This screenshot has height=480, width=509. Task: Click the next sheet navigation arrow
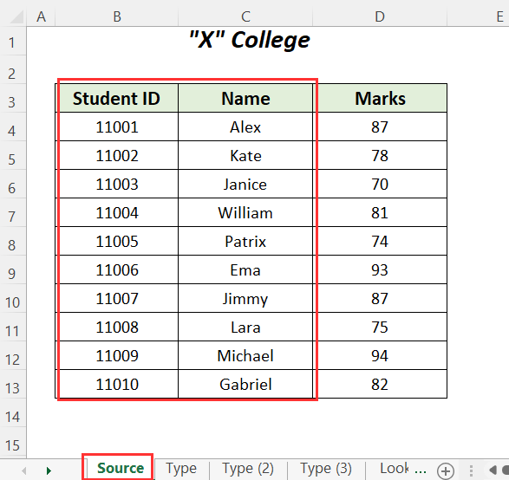(49, 470)
